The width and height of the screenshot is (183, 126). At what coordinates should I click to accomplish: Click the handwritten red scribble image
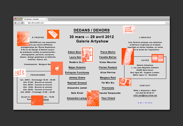click(19, 73)
